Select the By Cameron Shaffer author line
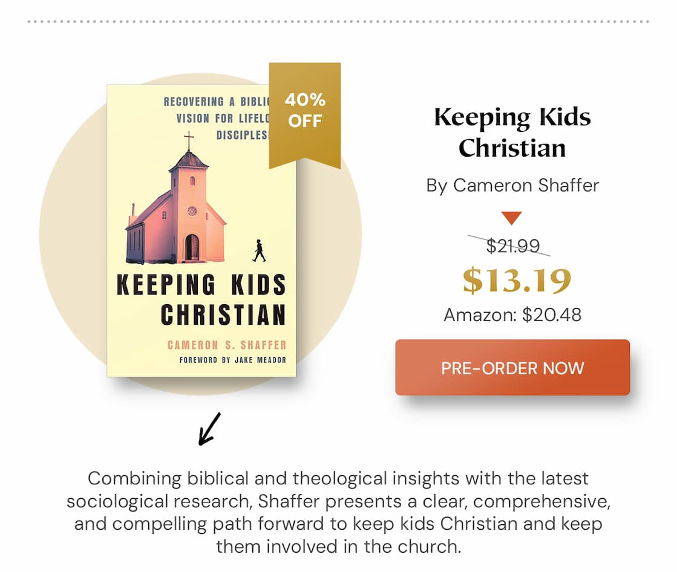677x572 pixels. (512, 185)
